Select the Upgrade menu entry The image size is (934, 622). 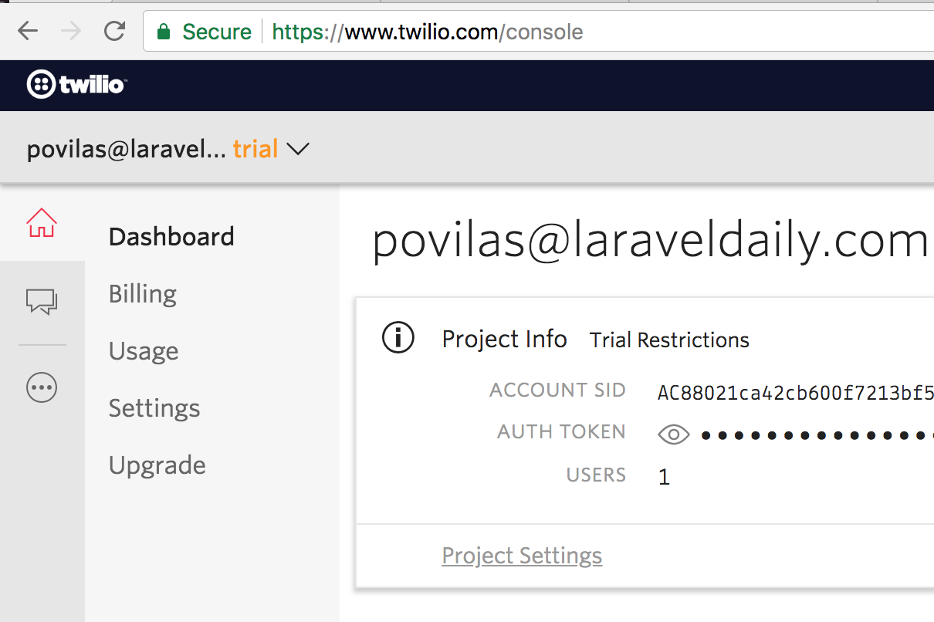157,465
